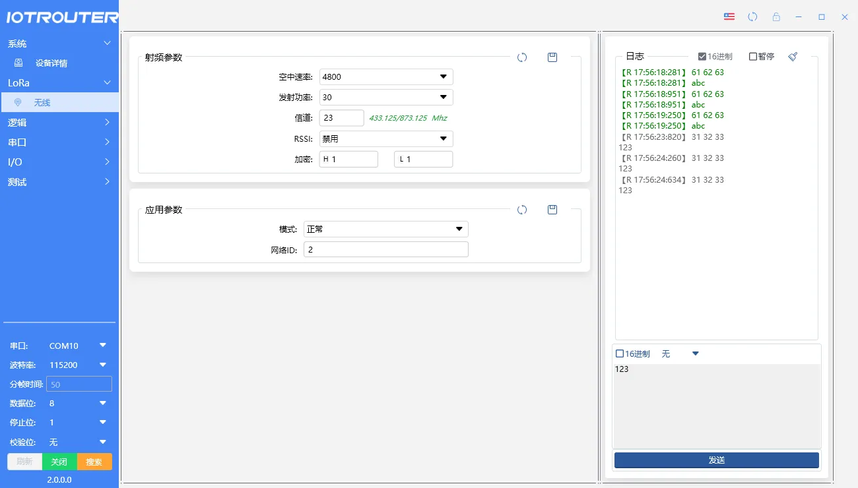Refresh the 射频参数 panel
Image resolution: width=858 pixels, height=488 pixels.
point(522,57)
